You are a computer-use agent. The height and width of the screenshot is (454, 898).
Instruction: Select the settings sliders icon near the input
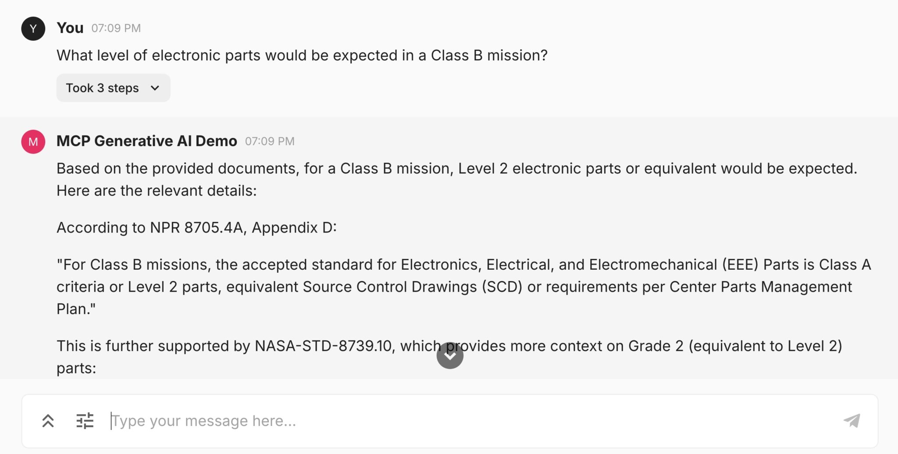pos(86,420)
